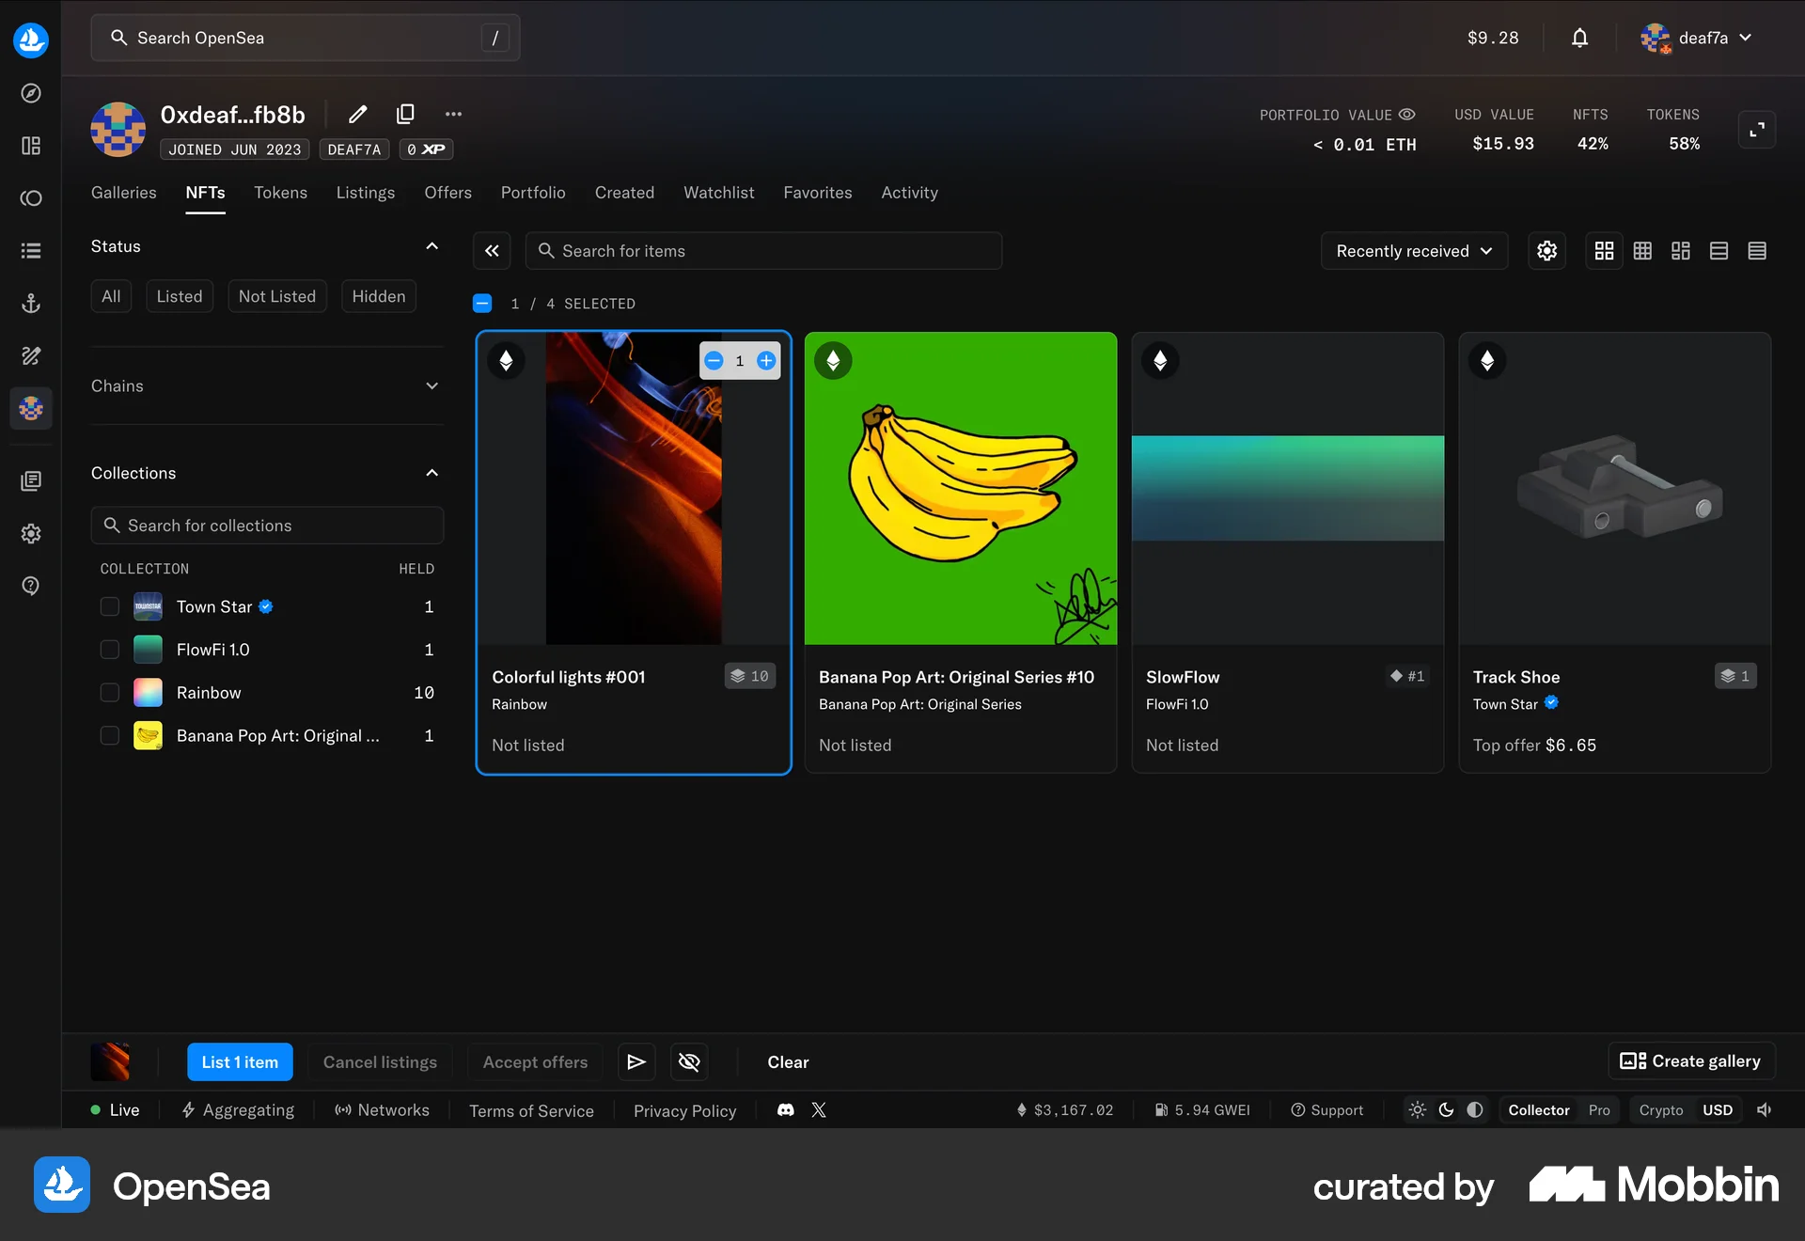Expand the Chains filter section
1805x1241 pixels.
click(x=432, y=386)
